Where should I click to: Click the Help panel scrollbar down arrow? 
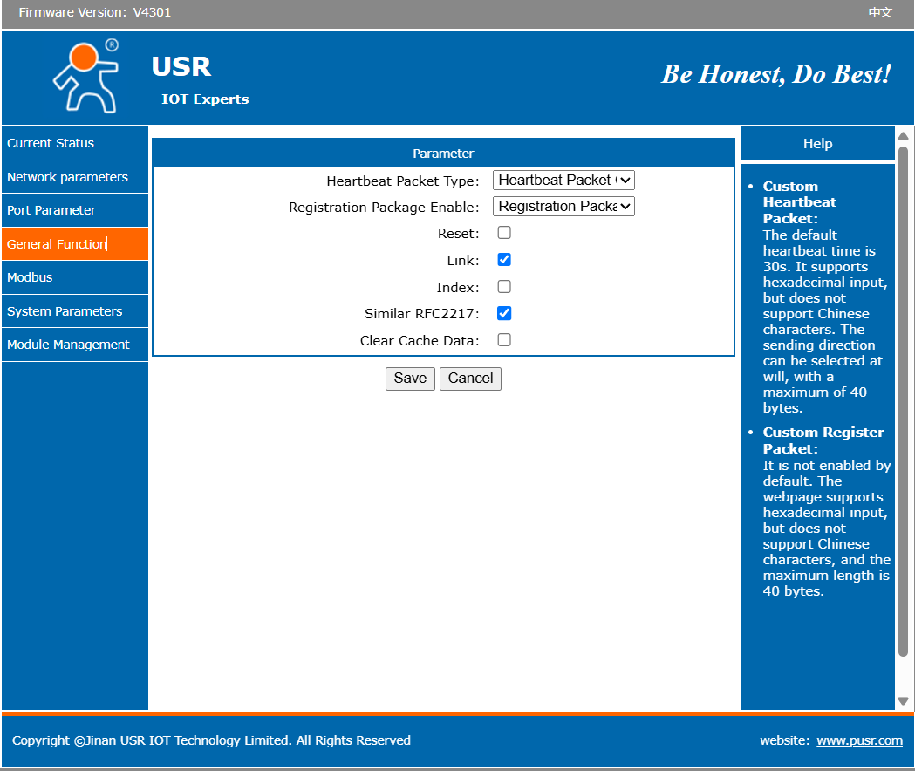tap(903, 700)
